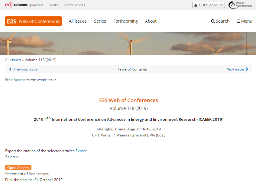The image size is (256, 184).
Task: Open the Statement of Peer review article
Action: 27,174
